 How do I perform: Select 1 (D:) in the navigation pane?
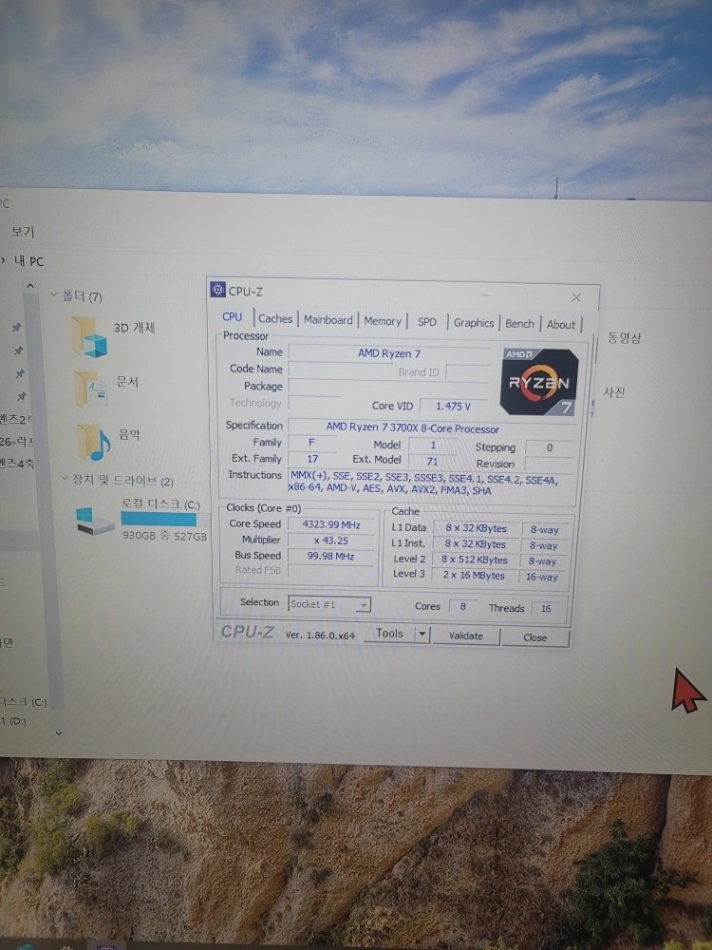(13, 721)
